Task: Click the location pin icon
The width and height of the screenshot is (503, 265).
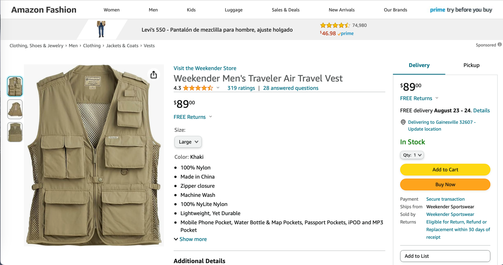Action: tap(403, 122)
